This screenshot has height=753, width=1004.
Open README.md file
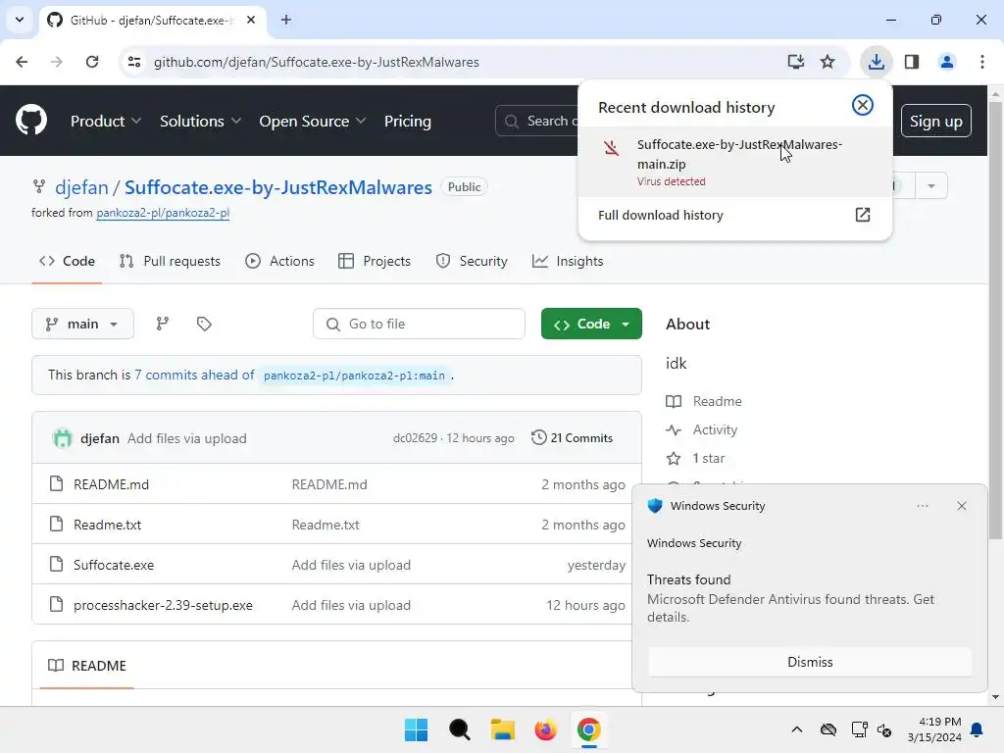point(111,484)
